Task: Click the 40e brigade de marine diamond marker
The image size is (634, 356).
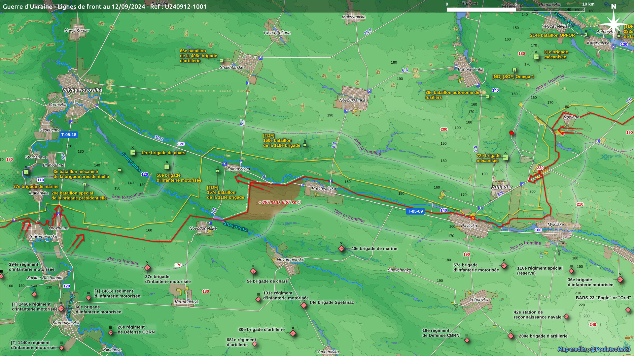Action: tap(341, 249)
